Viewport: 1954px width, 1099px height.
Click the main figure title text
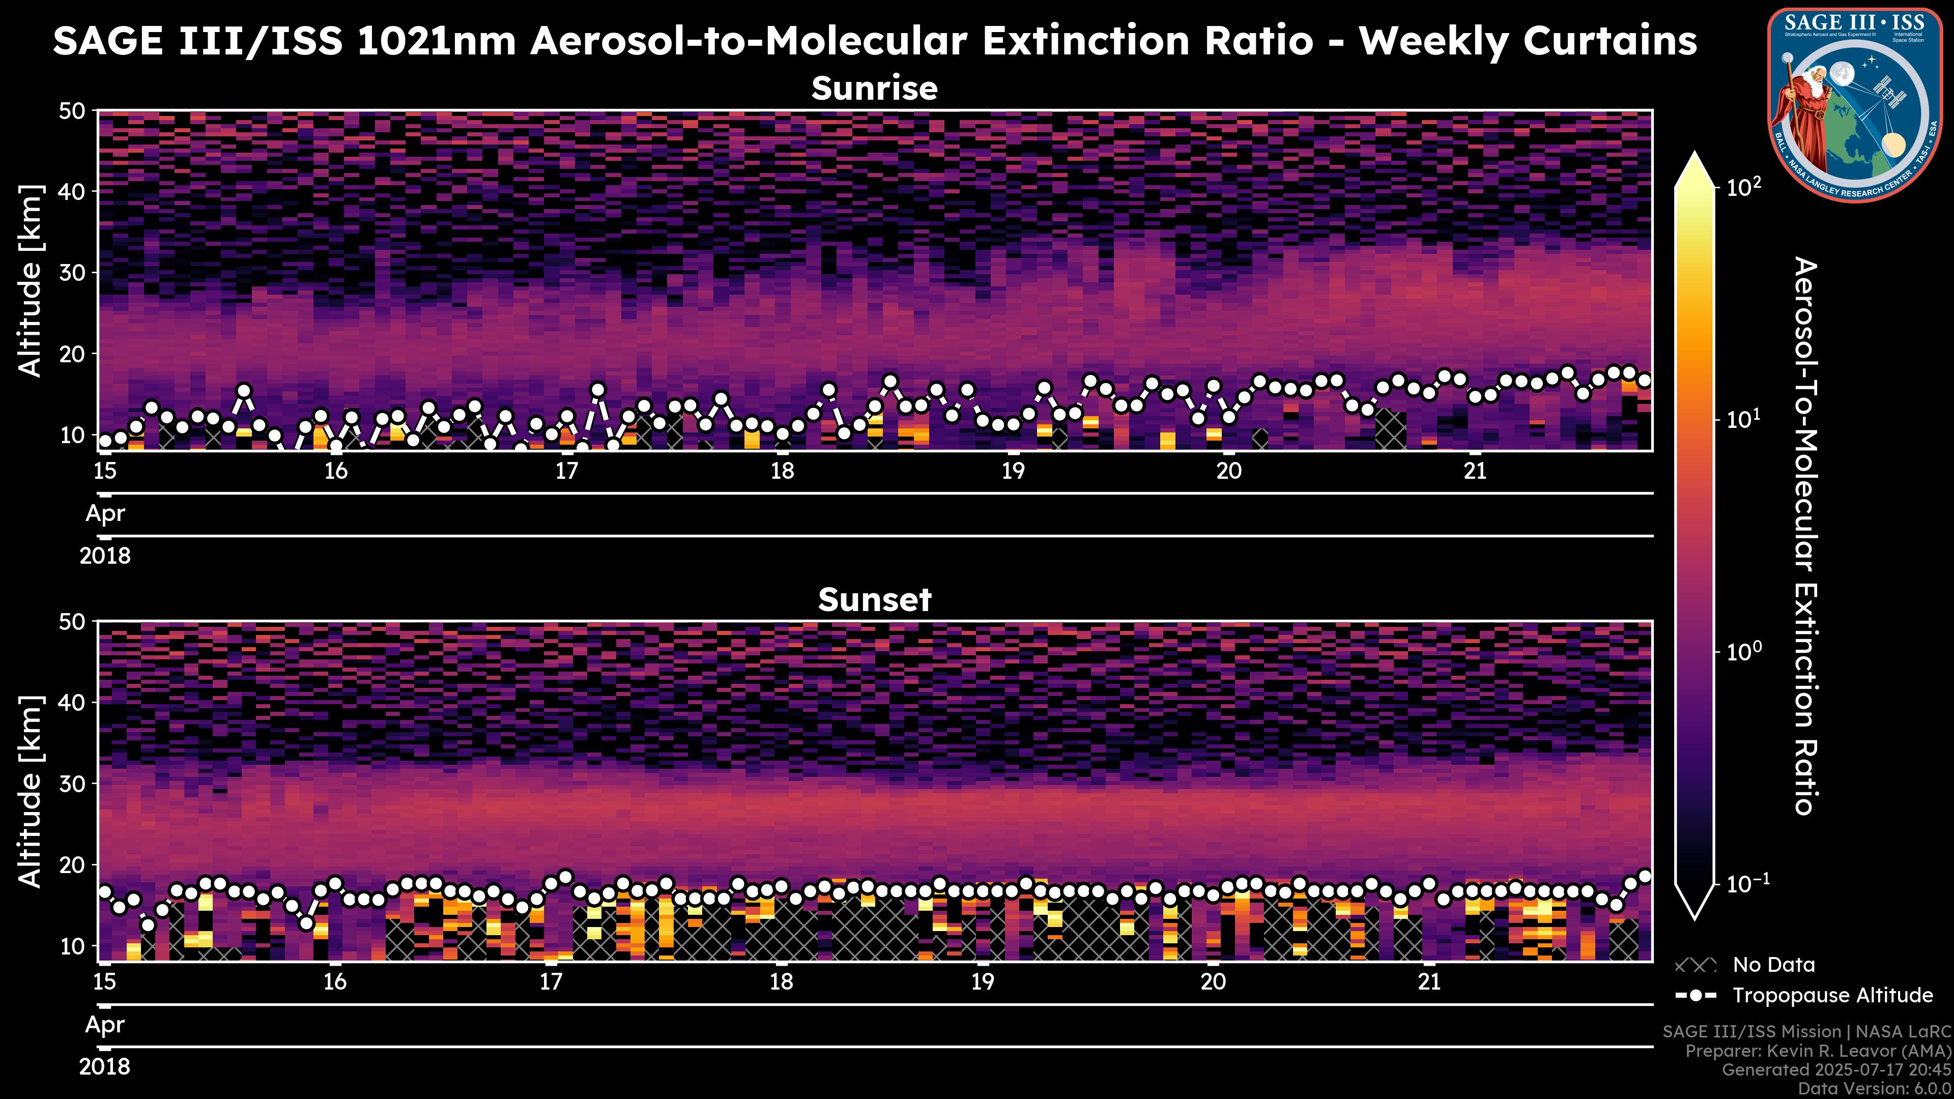click(874, 41)
